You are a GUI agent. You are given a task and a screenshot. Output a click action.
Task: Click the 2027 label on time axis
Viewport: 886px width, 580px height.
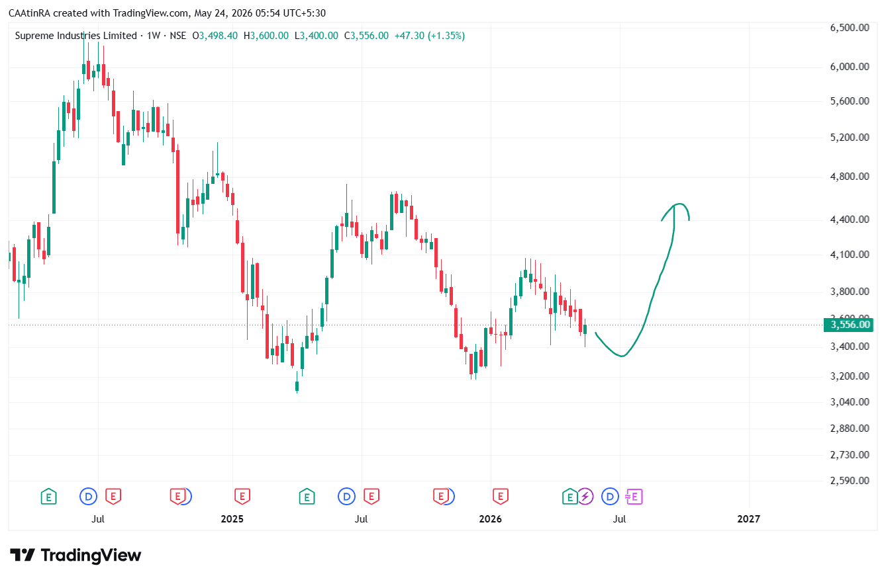click(x=748, y=519)
